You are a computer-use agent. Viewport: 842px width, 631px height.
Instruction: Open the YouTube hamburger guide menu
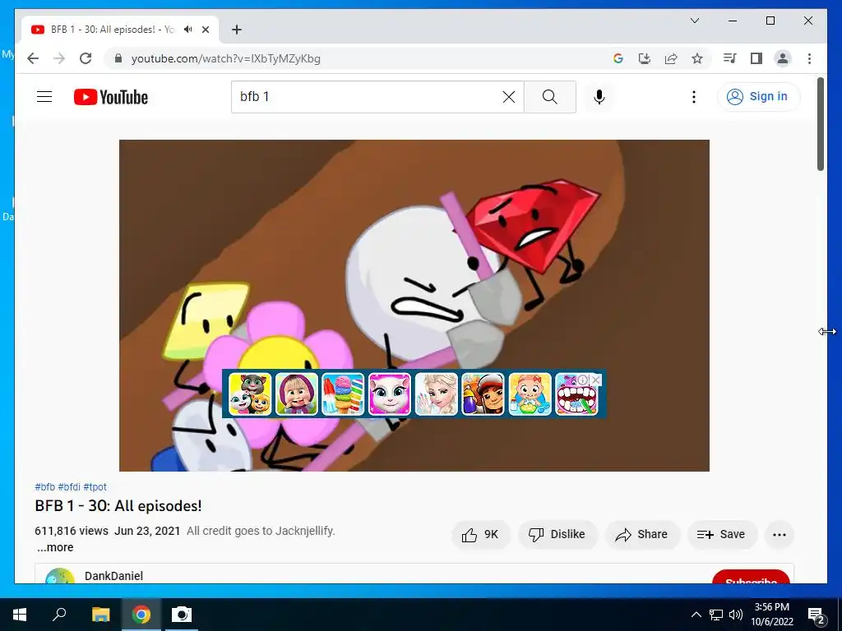[x=44, y=97]
